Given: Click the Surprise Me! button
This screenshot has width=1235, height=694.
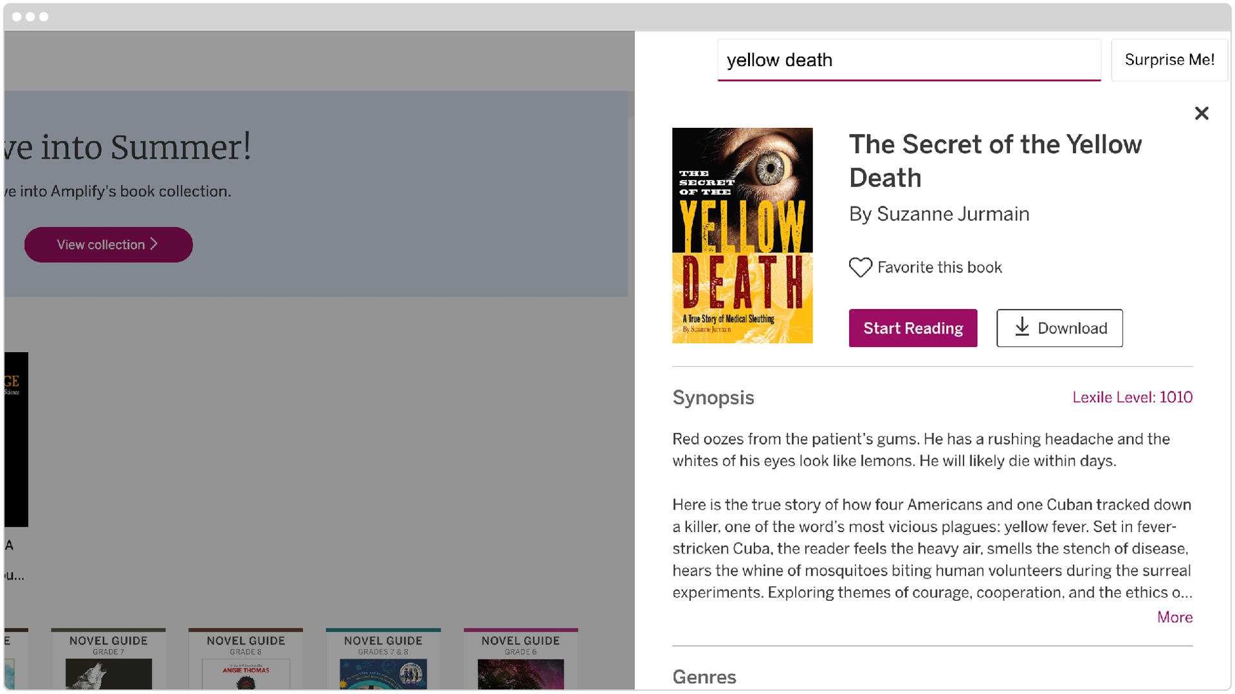Looking at the screenshot, I should (1169, 60).
